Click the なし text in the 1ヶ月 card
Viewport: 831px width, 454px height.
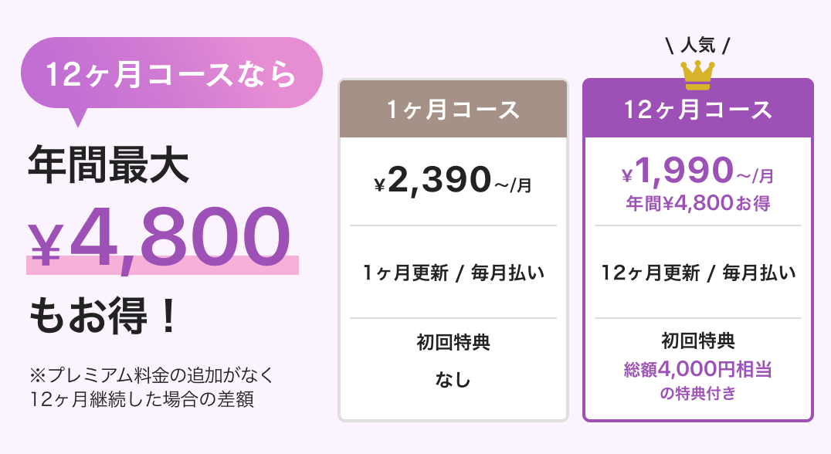[453, 380]
